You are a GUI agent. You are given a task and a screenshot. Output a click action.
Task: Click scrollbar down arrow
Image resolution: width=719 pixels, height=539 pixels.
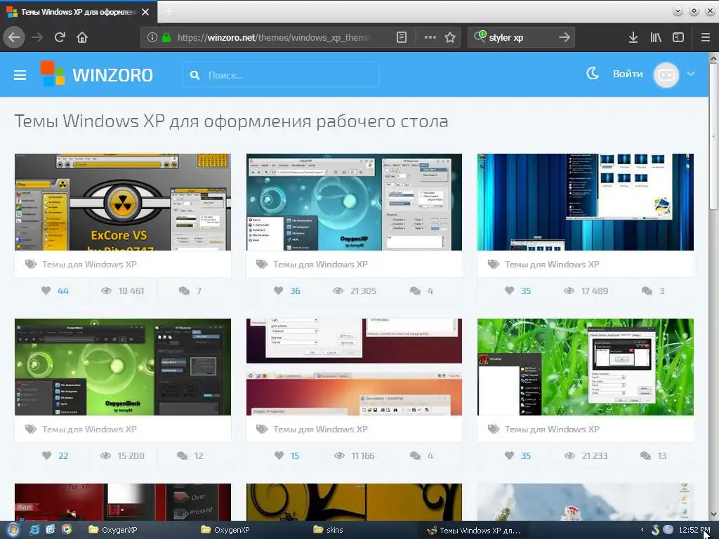click(713, 514)
